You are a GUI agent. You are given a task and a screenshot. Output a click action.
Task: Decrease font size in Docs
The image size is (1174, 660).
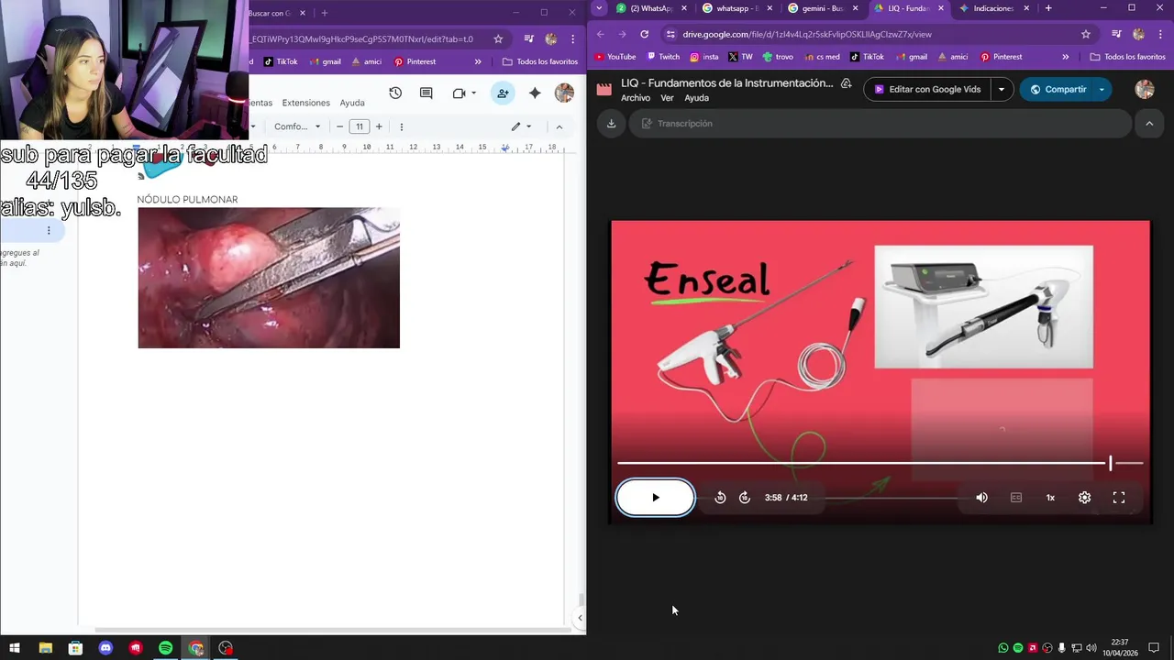click(x=340, y=126)
